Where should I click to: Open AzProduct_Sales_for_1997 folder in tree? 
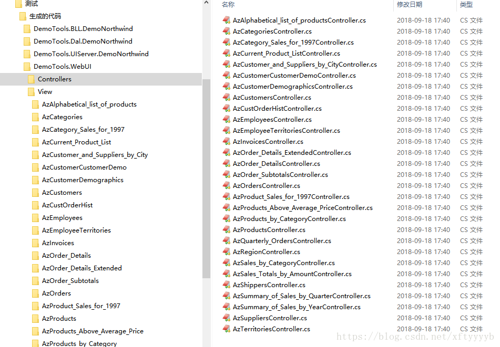81,306
